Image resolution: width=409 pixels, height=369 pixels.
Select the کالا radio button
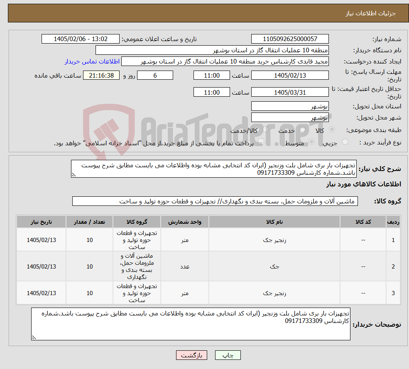tap(332, 130)
